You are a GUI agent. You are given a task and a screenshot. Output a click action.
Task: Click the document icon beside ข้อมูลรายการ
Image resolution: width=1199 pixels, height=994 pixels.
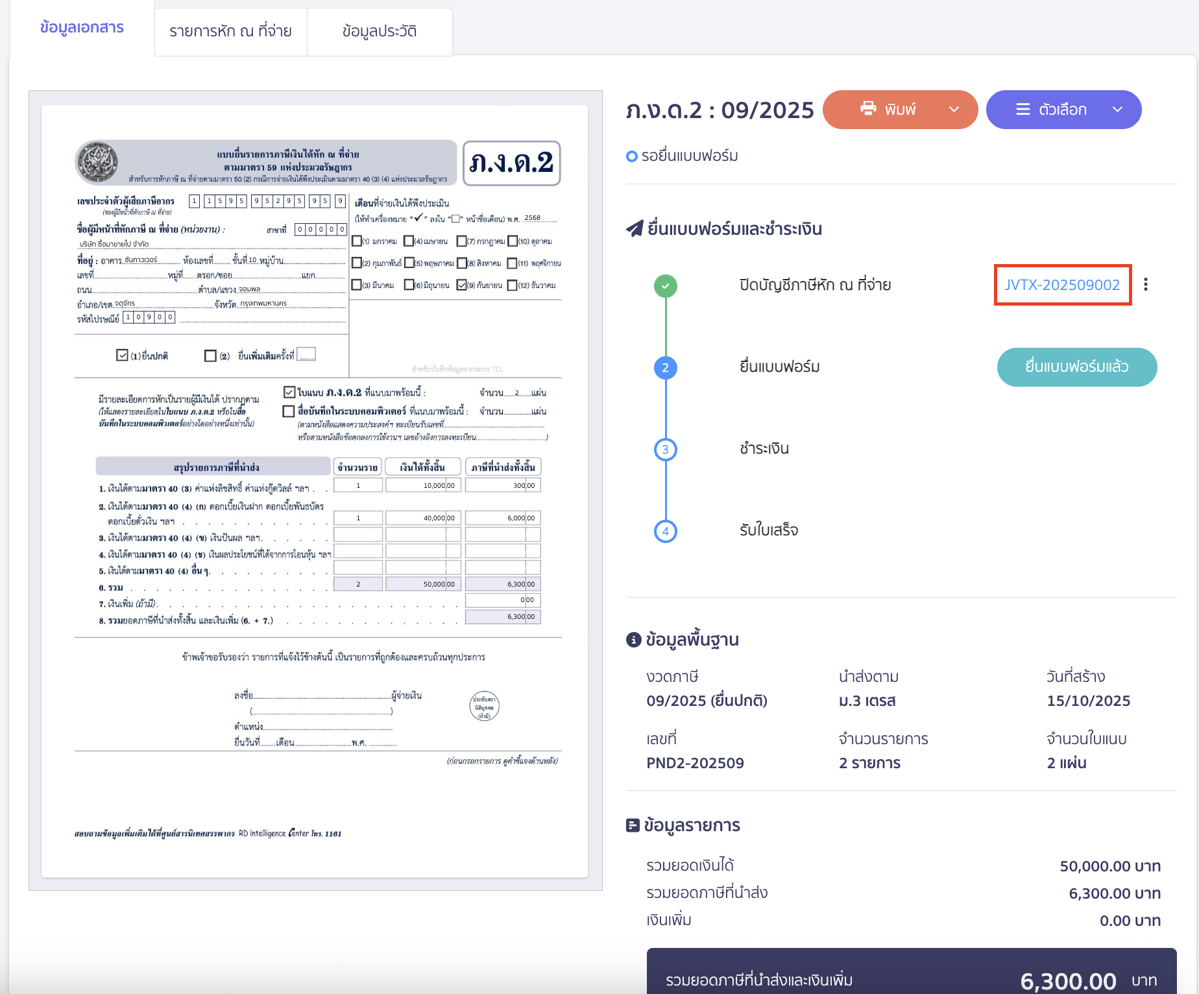633,825
